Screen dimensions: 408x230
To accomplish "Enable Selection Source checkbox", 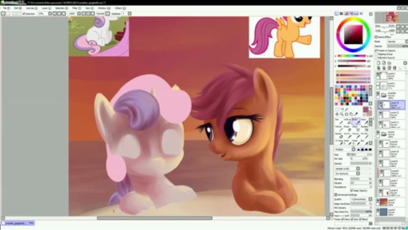I will point(376,57).
